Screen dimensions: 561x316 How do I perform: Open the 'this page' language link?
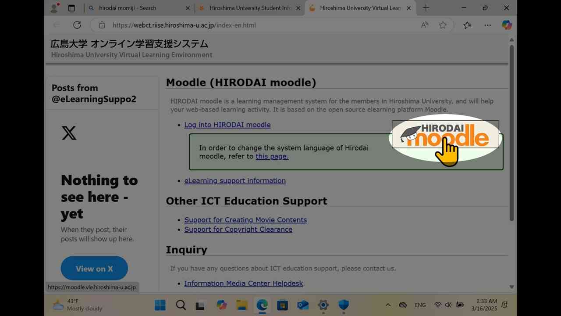click(272, 156)
